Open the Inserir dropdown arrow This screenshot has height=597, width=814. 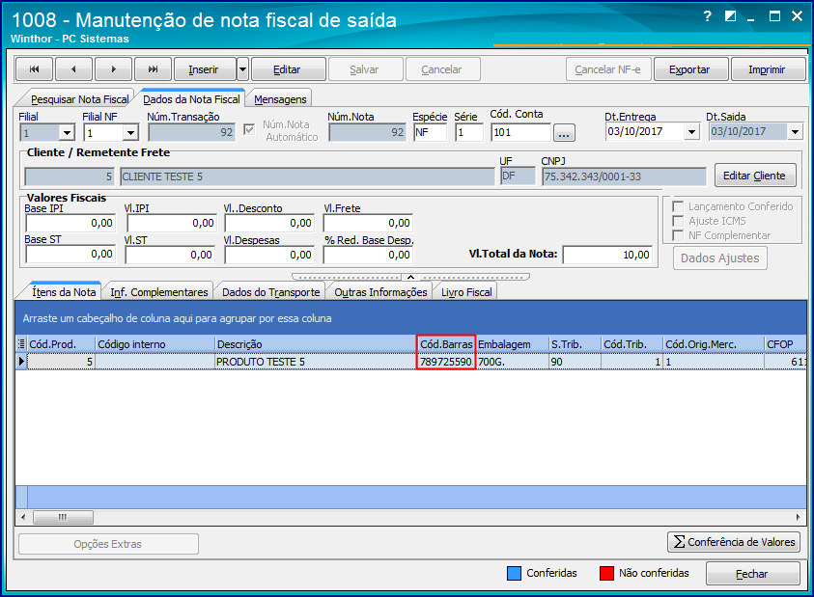[x=242, y=69]
